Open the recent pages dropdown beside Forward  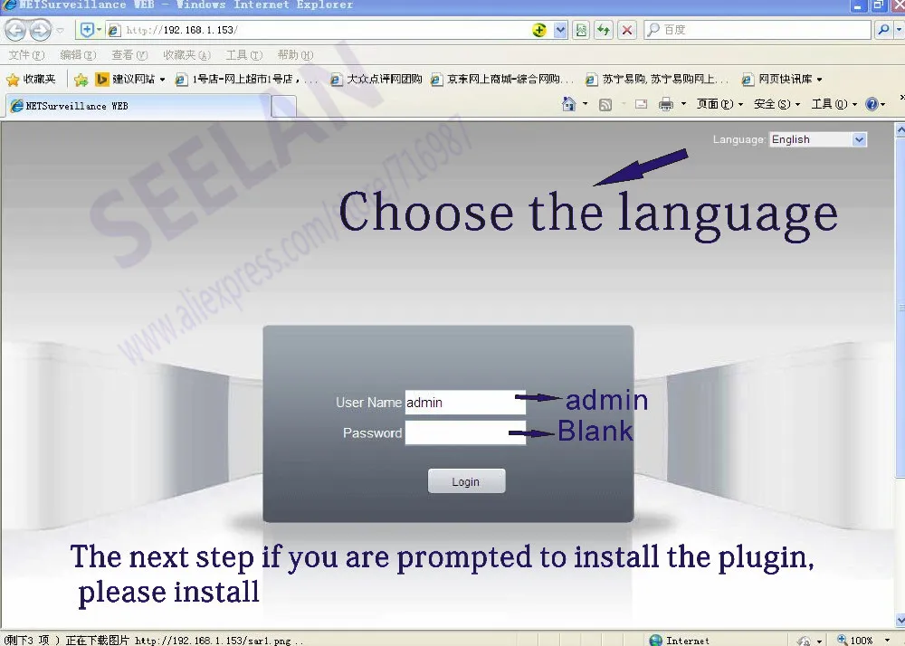60,30
